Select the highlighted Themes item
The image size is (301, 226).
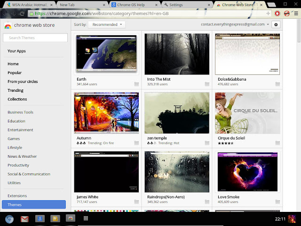[x=34, y=204]
